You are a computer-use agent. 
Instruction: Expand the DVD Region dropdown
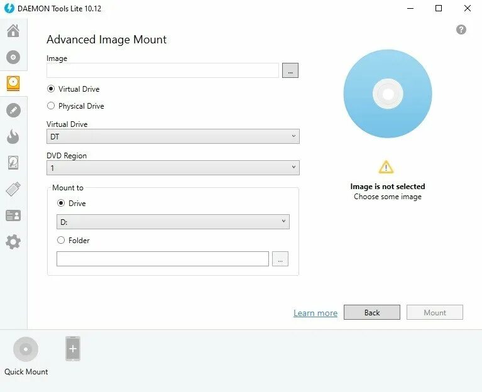[173, 168]
